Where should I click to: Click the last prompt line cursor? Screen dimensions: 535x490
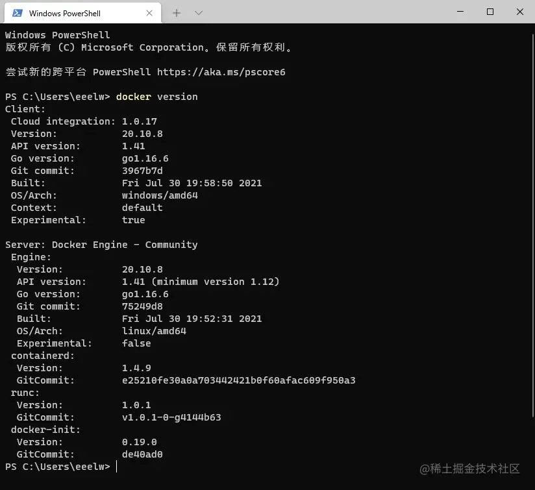click(x=117, y=467)
